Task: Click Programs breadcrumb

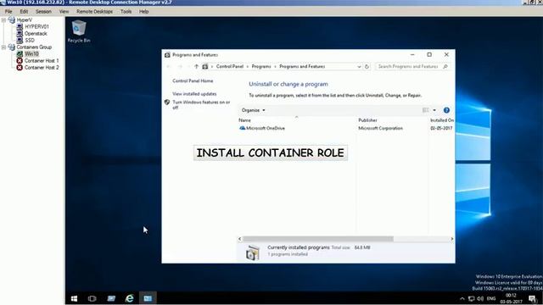Action: [x=261, y=66]
